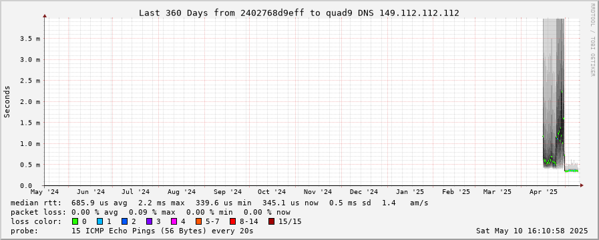Click the orange 5-7 loss swatch
Image resolution: width=599 pixels, height=240 pixels.
coord(198,221)
